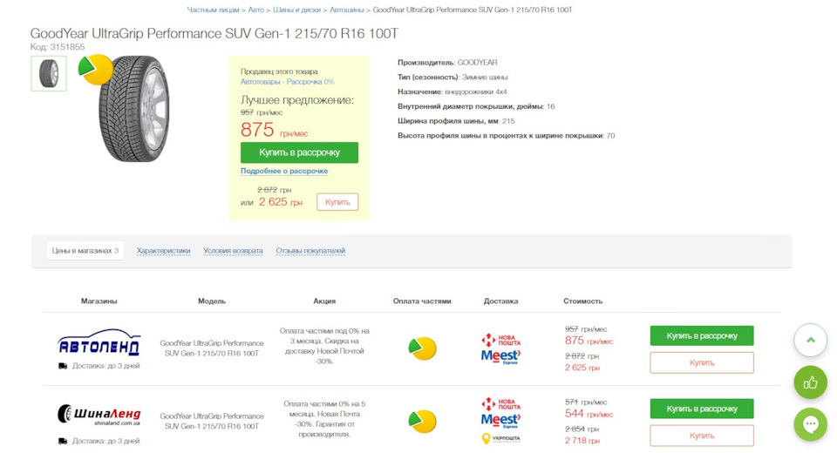The image size is (837, 453).
Task: Click the promo text in the ШинаЛенд row
Action: tap(324, 419)
